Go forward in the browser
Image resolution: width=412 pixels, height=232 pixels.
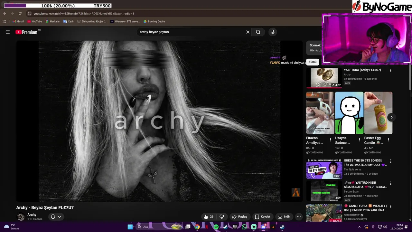tap(12, 14)
